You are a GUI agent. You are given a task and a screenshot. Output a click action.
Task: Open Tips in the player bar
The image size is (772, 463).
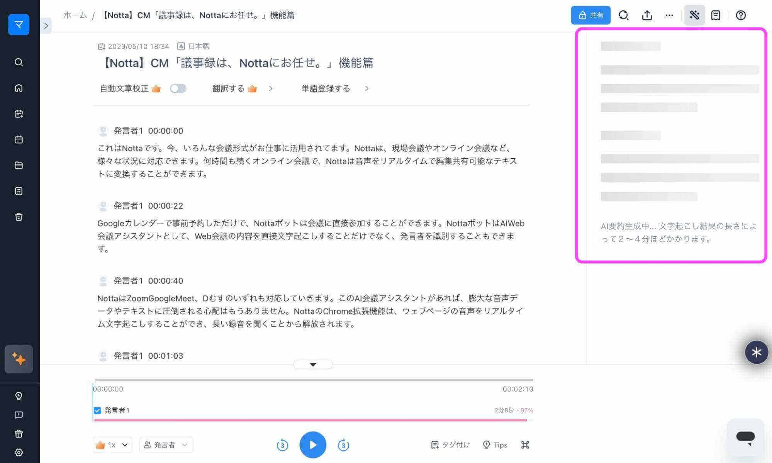click(495, 445)
